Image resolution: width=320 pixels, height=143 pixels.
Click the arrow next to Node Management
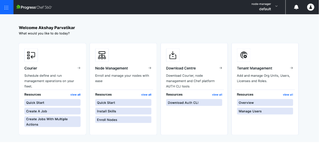(x=150, y=68)
